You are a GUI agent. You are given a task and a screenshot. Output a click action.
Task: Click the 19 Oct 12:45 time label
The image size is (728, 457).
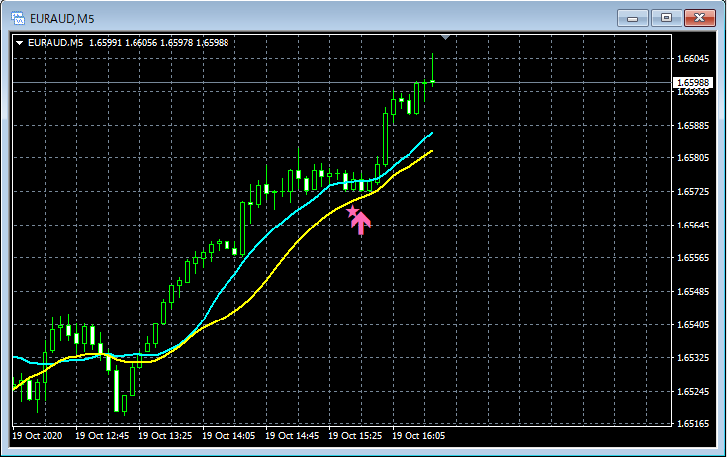coord(102,435)
